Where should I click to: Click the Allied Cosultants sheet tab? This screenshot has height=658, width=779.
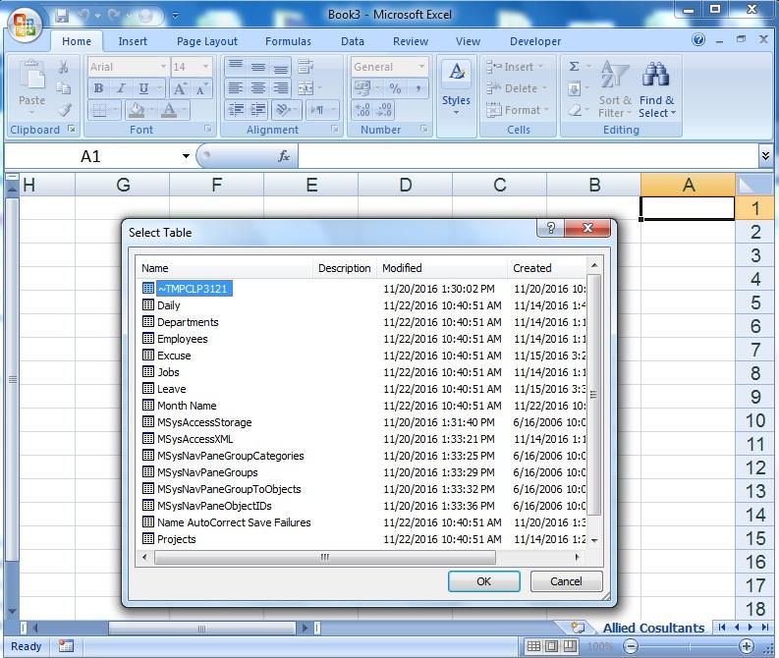click(653, 628)
